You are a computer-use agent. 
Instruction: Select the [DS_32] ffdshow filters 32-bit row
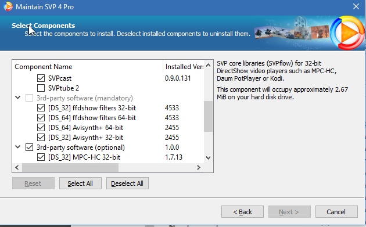pyautogui.click(x=92, y=108)
